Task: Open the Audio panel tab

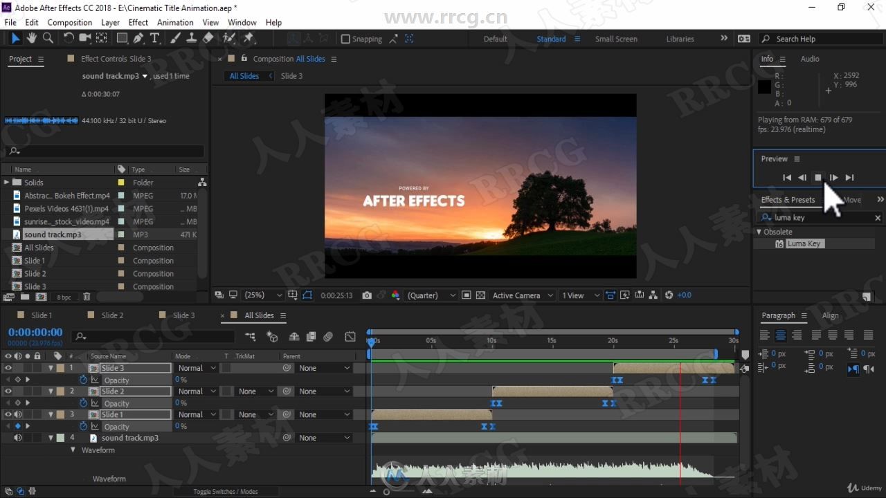Action: pyautogui.click(x=810, y=59)
